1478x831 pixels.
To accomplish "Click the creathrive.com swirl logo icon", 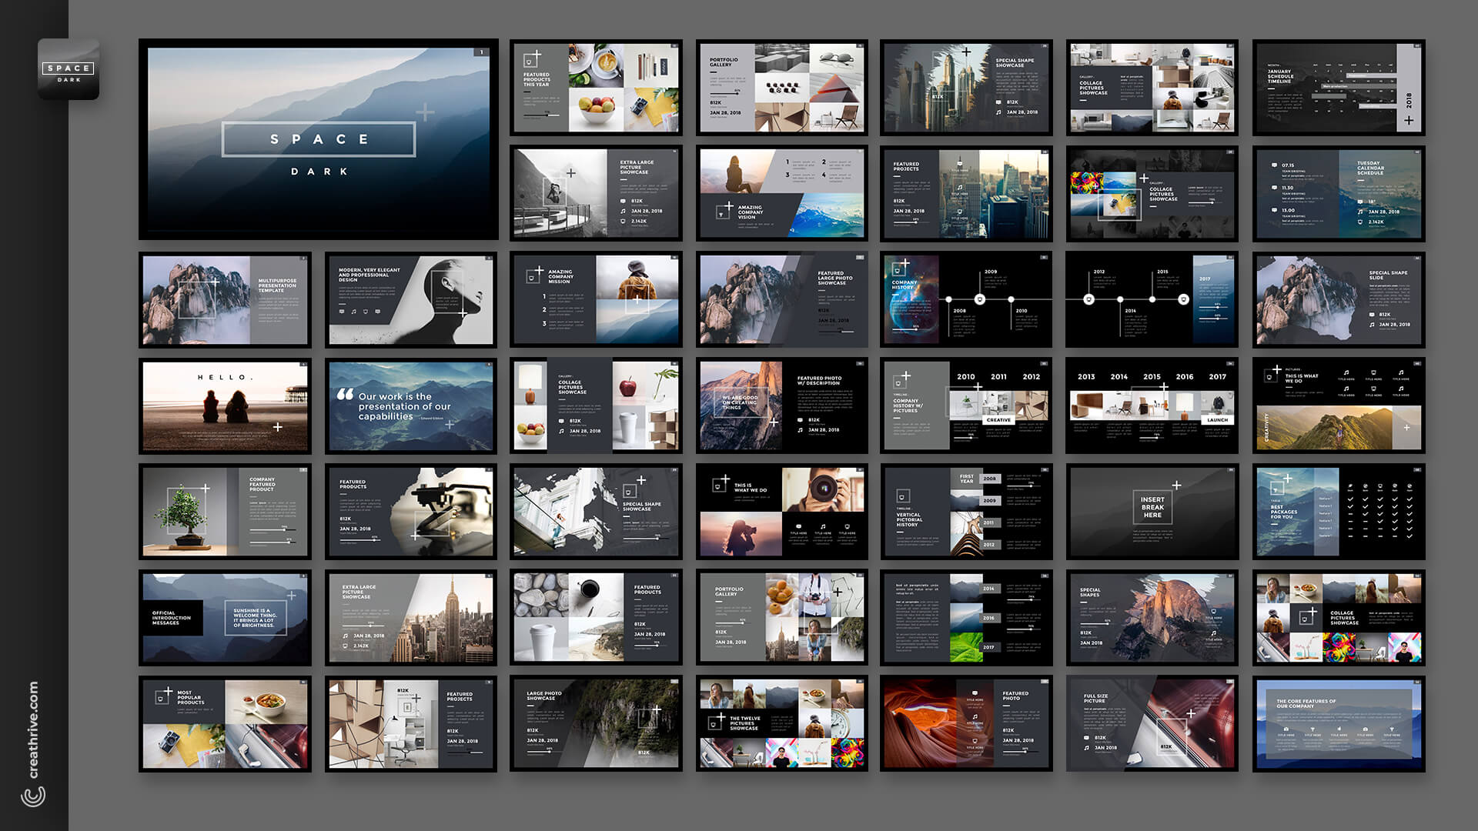I will click(33, 796).
